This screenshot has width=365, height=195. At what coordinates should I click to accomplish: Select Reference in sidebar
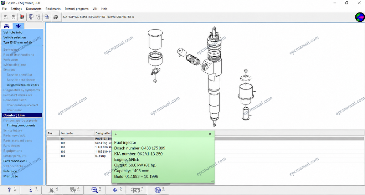[x=10, y=171]
